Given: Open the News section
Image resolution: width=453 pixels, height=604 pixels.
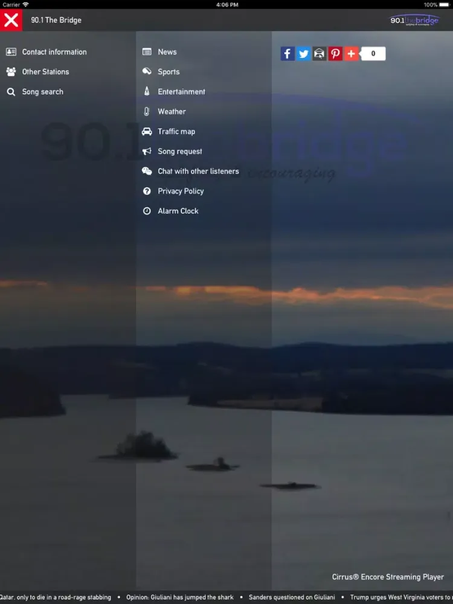Looking at the screenshot, I should [167, 51].
